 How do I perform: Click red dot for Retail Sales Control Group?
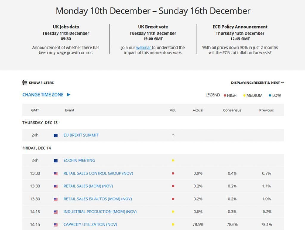(x=173, y=173)
